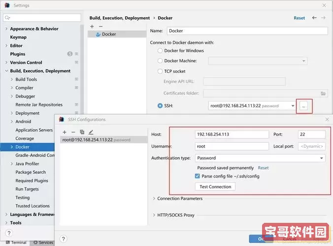333x246 pixels.
Task: Click the Username input field
Action: pyautogui.click(x=232, y=146)
